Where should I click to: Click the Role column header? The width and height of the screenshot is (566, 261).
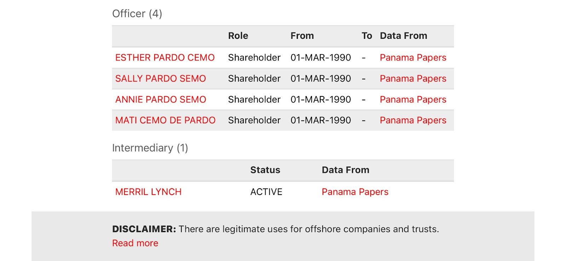pyautogui.click(x=238, y=36)
